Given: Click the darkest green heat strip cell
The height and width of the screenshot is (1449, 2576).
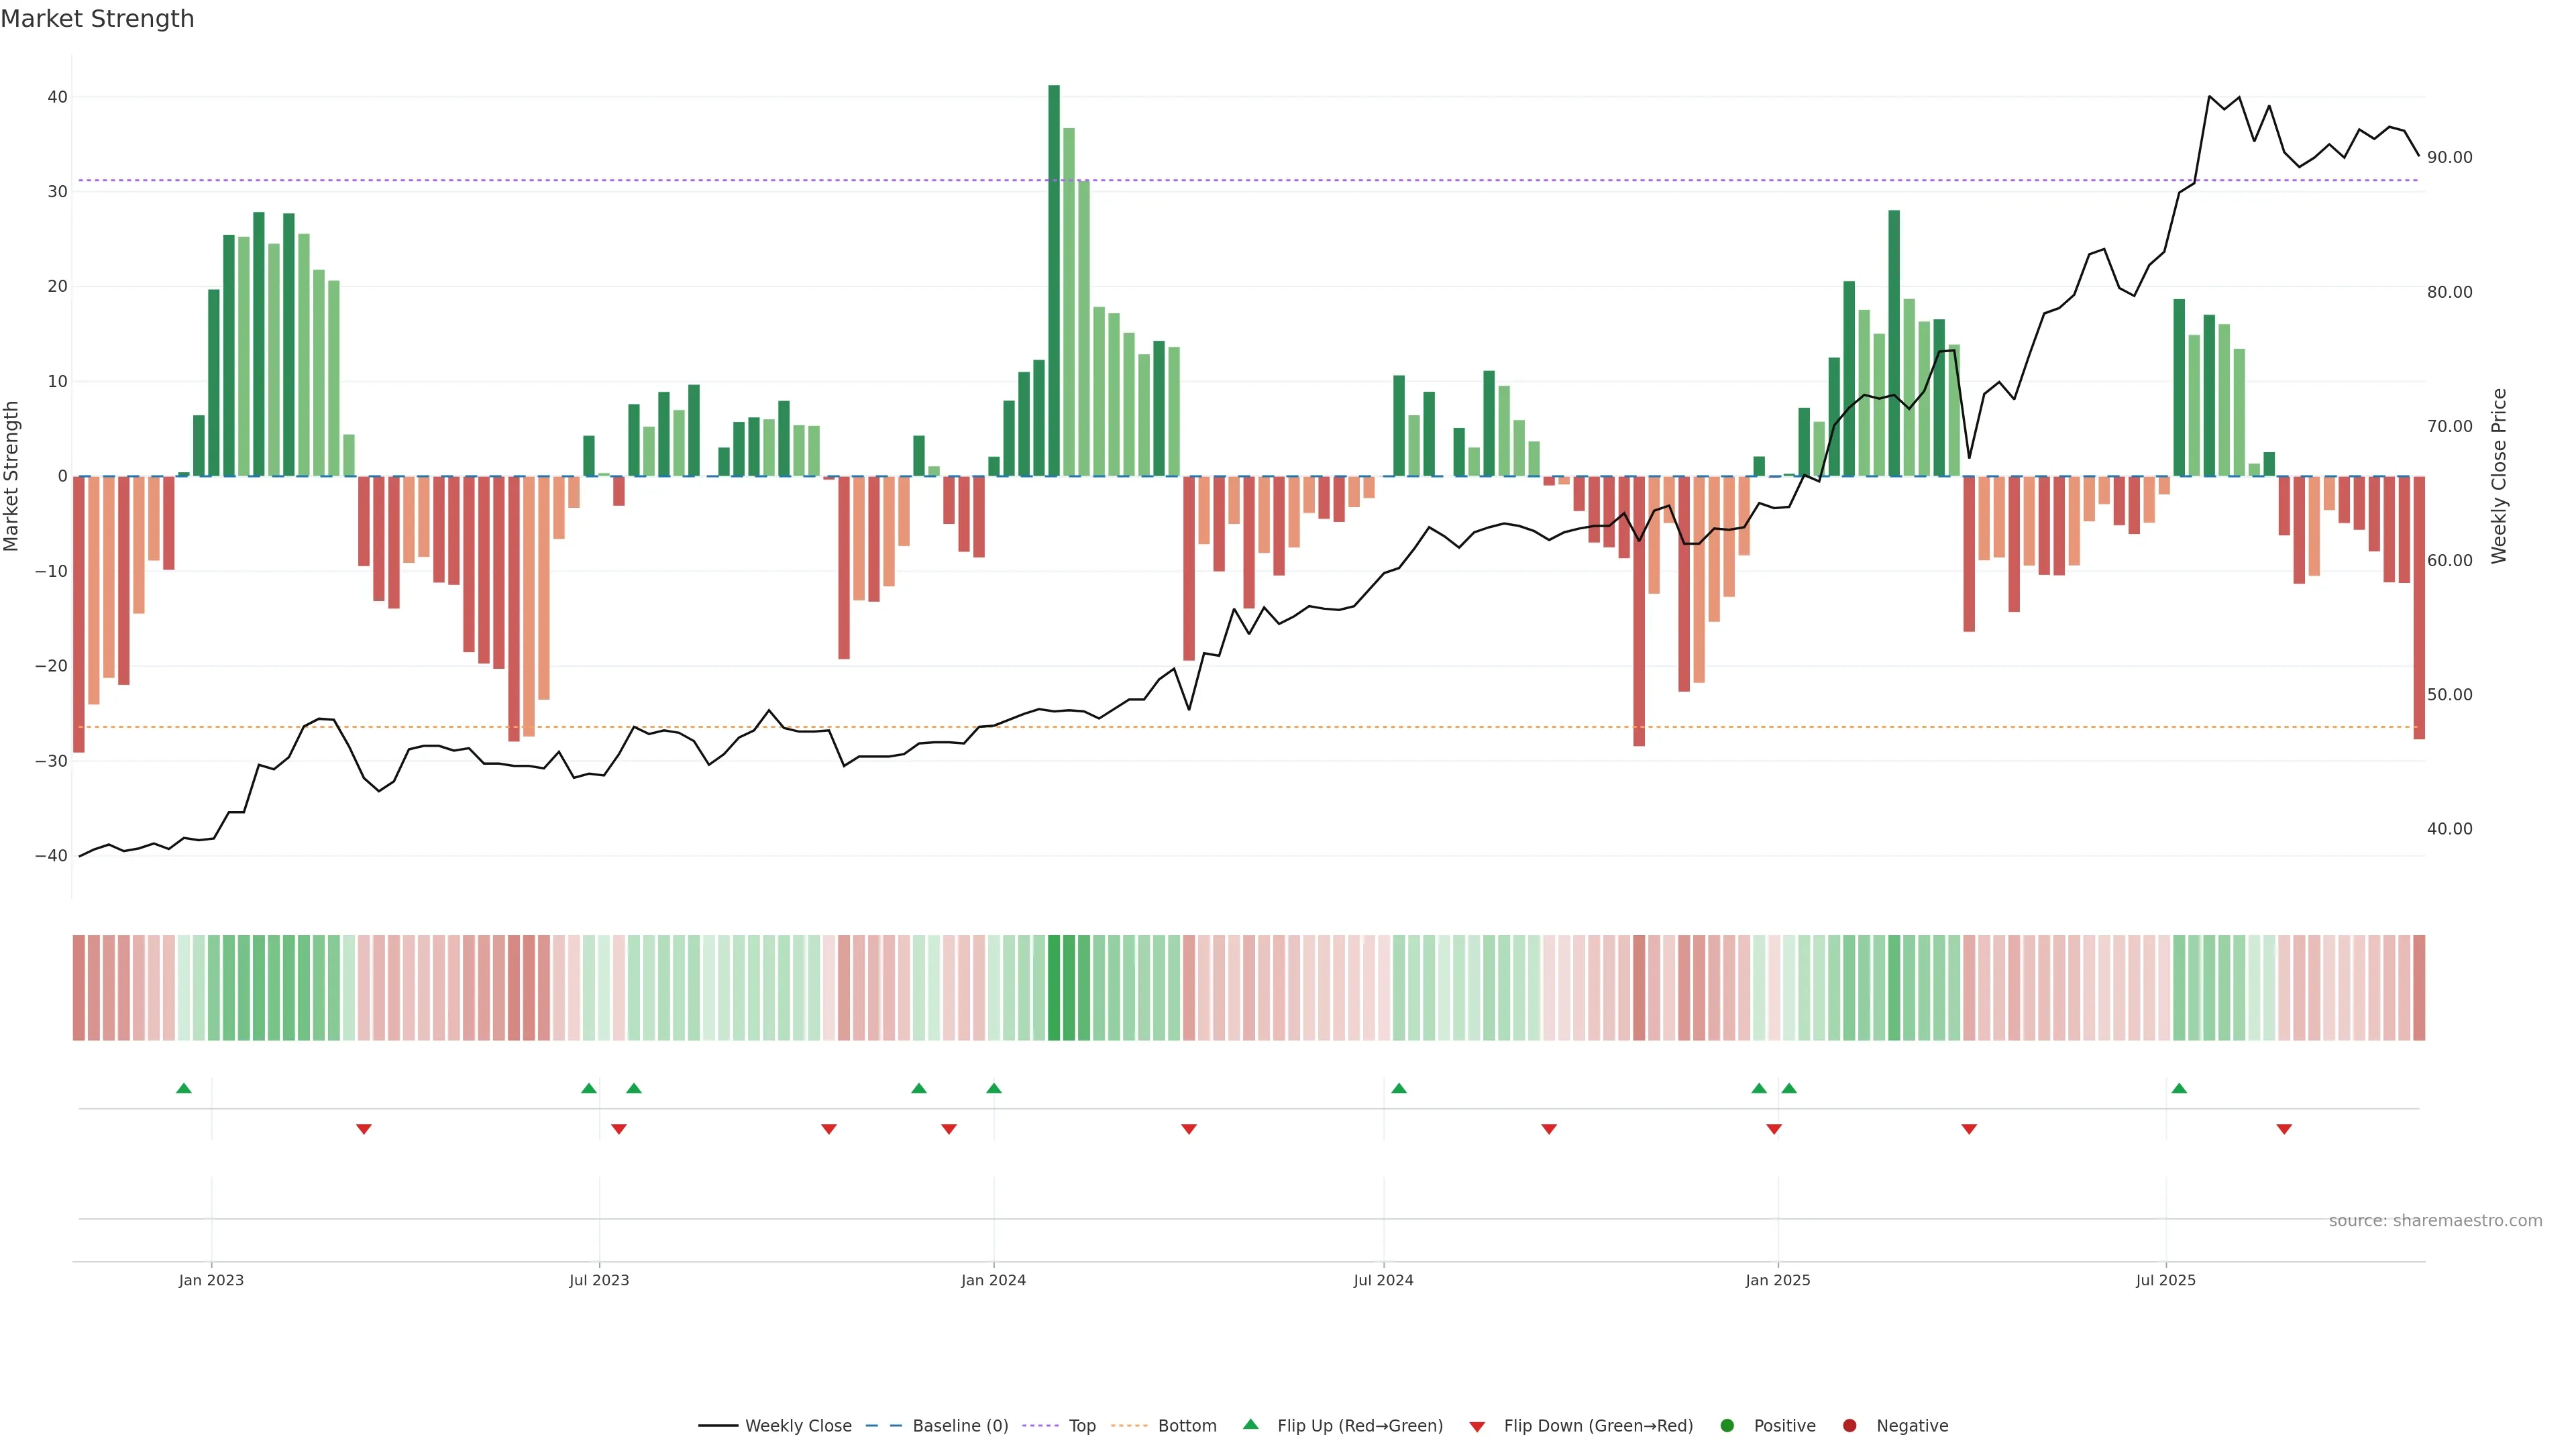Looking at the screenshot, I should click(x=1054, y=988).
